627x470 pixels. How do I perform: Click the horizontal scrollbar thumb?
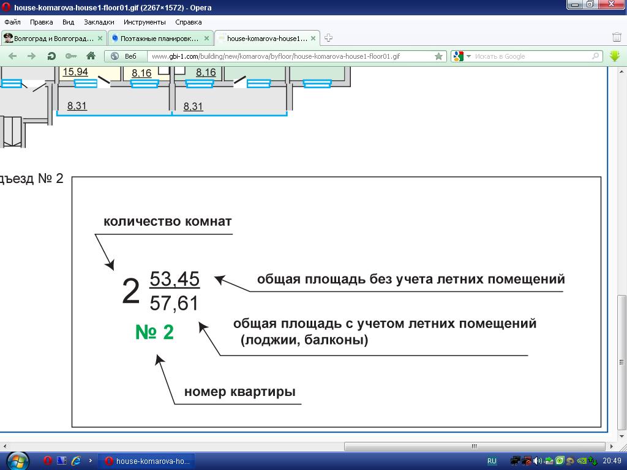pyautogui.click(x=474, y=446)
